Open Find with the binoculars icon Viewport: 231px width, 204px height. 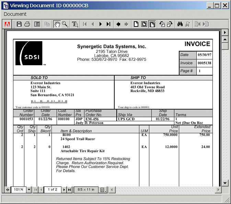(x=180, y=24)
